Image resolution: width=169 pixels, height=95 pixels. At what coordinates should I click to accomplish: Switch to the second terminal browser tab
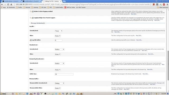pyautogui.click(x=32, y=1)
